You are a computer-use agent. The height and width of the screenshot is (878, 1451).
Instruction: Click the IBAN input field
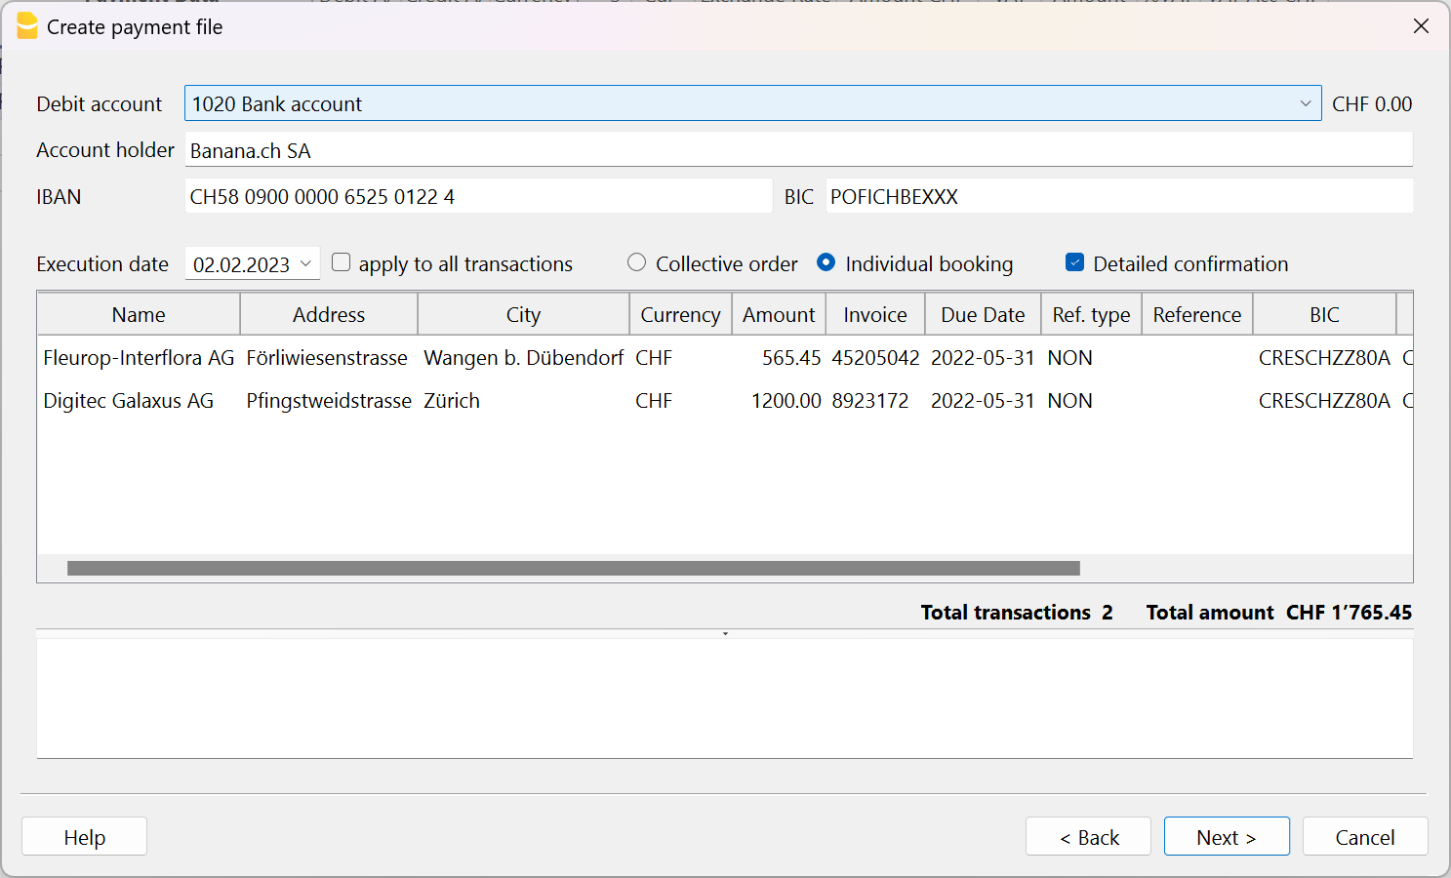[478, 196]
